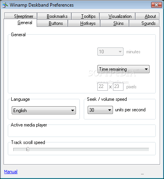Select the Tooltips tab
The height and width of the screenshot is (179, 164).
86,16
